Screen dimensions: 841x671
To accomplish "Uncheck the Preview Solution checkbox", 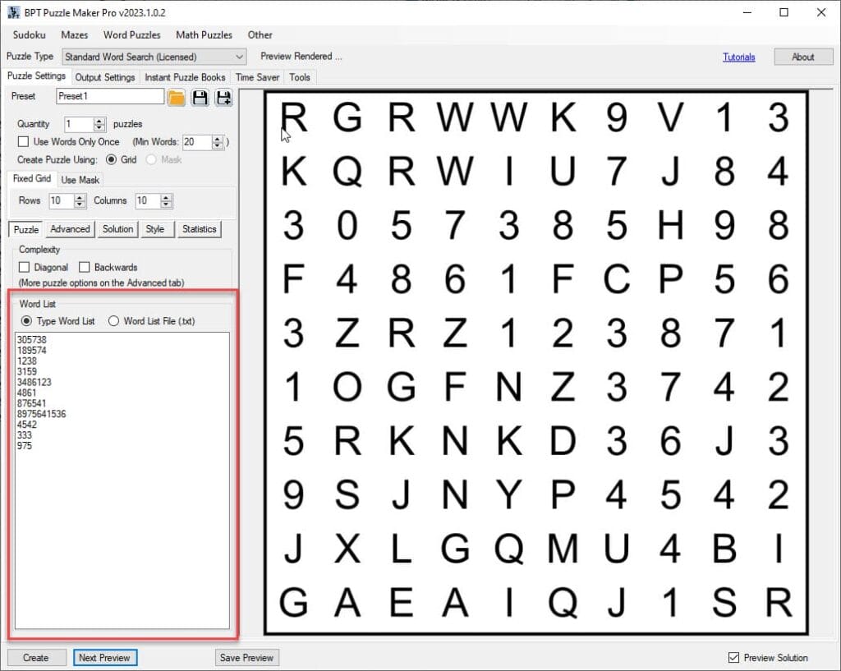I will (733, 658).
